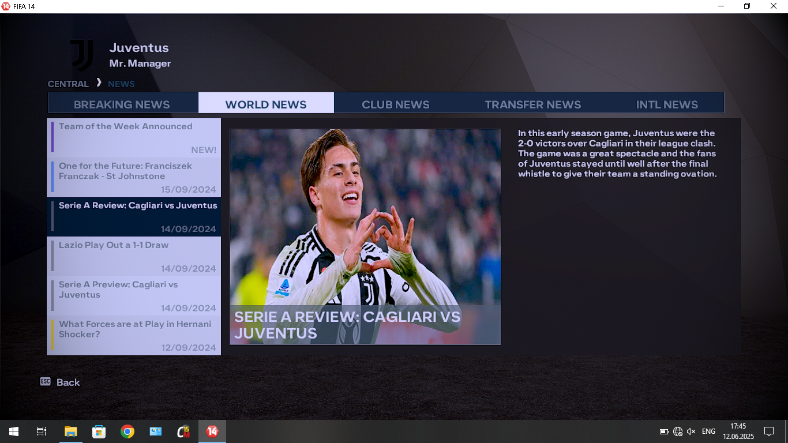Image resolution: width=788 pixels, height=443 pixels.
Task: Click the FIFA 14 taskbar icon
Action: click(212, 431)
